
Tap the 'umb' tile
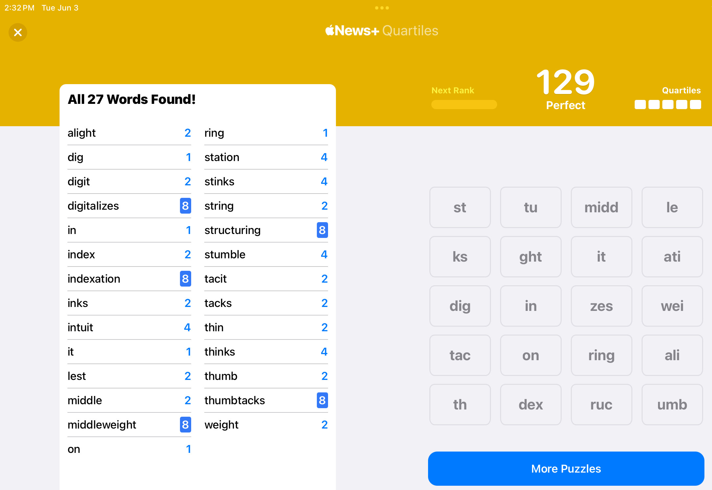(672, 405)
